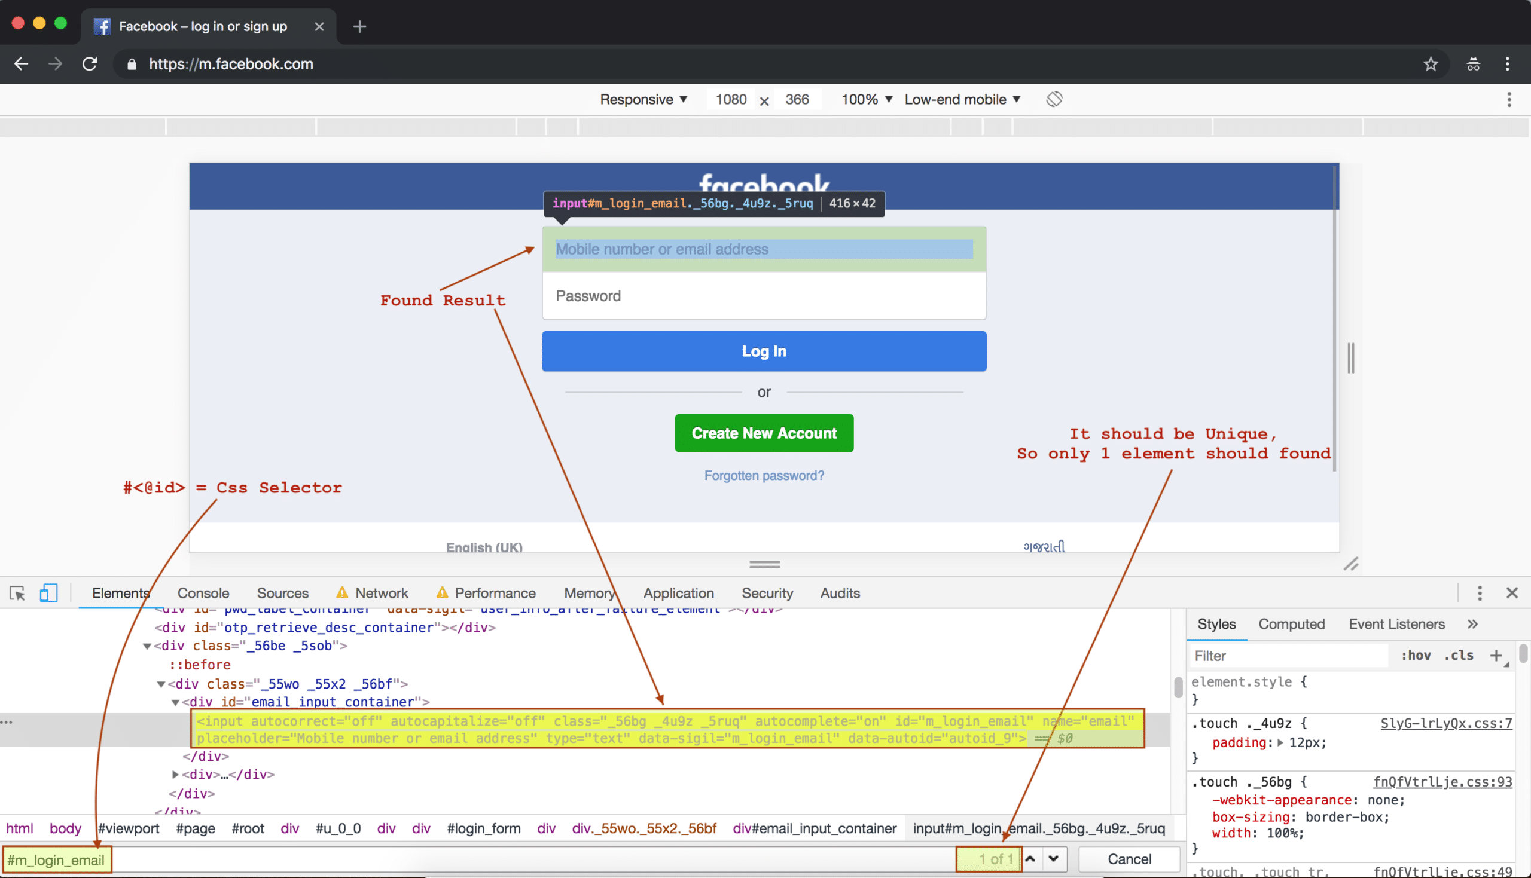
Task: Open the 100% zoom dropdown
Action: tap(866, 99)
